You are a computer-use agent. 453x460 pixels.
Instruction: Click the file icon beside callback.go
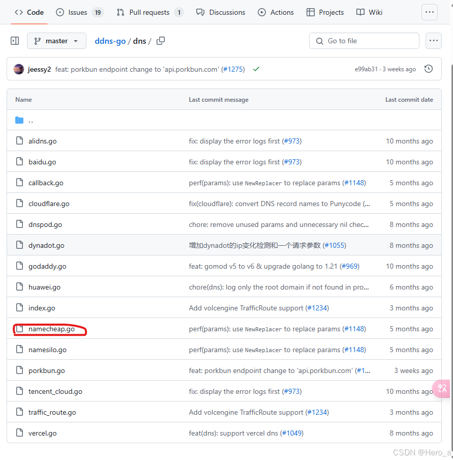20,183
